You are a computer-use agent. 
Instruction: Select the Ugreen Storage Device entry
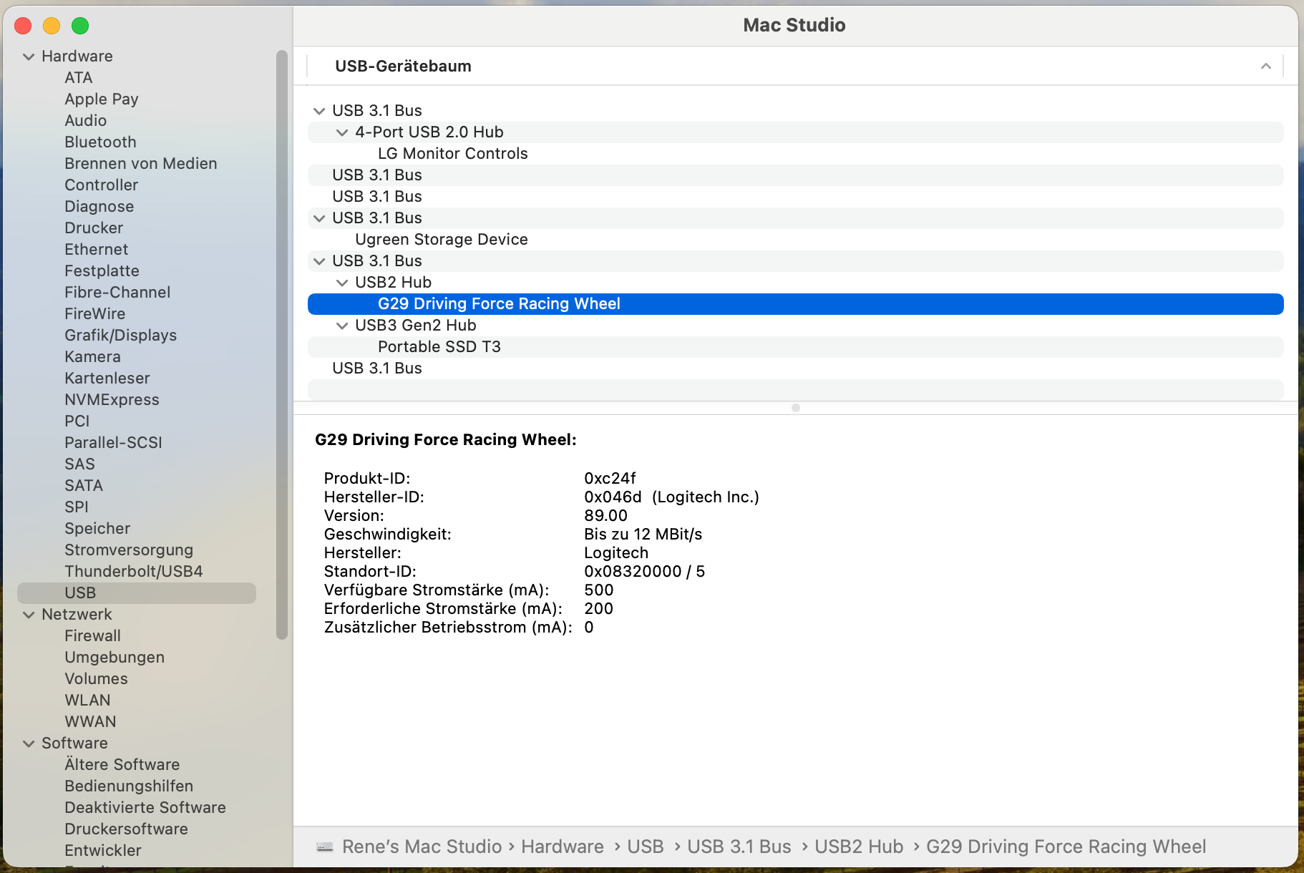(x=441, y=239)
